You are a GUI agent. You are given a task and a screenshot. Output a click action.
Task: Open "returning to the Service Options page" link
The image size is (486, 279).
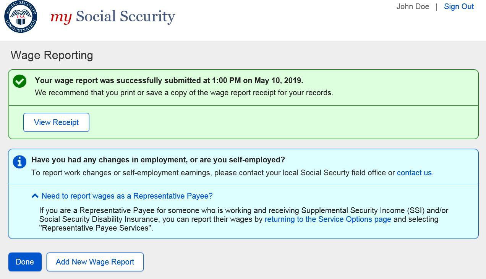(327, 219)
